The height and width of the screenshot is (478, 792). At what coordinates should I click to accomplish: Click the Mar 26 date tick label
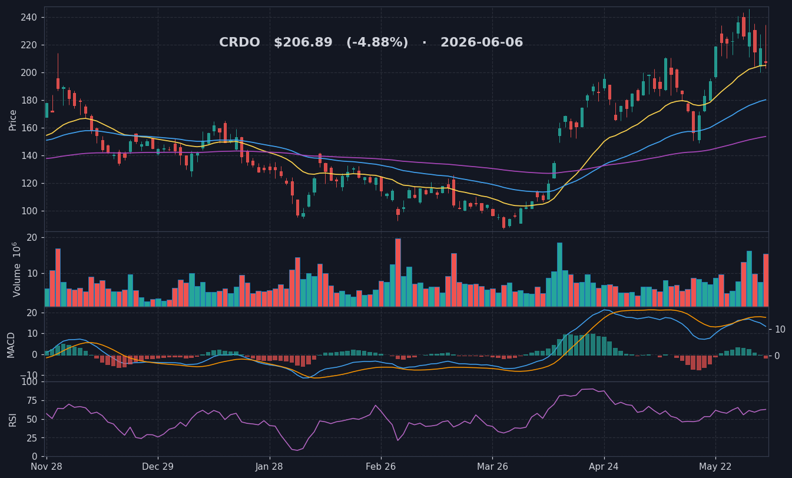[x=492, y=466]
